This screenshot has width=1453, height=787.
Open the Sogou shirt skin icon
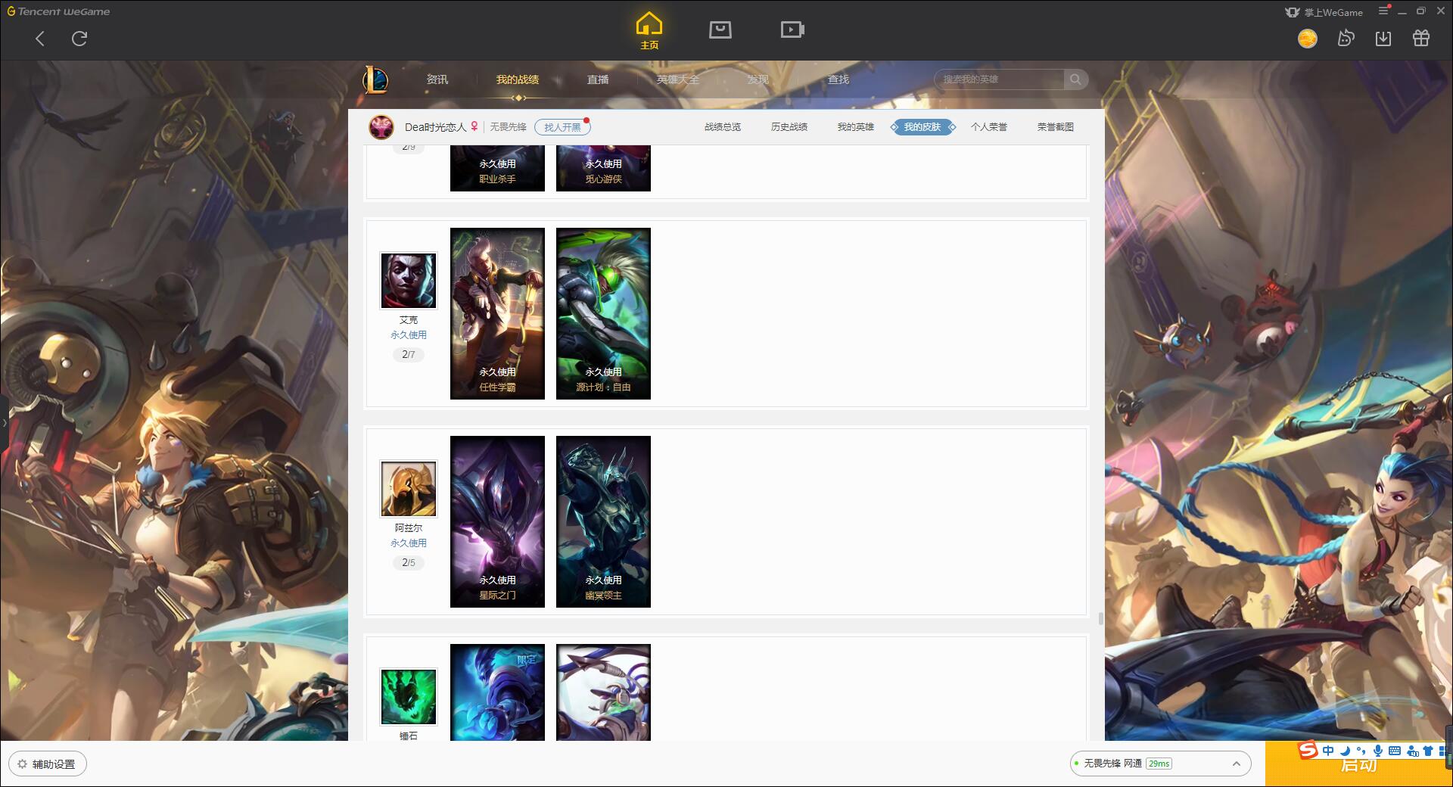(1428, 751)
